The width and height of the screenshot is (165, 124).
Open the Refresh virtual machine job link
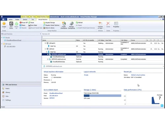pos(138,75)
